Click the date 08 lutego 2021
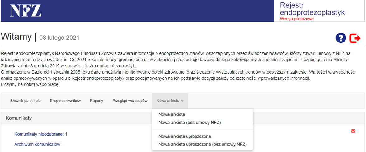This screenshot has height=152, width=366. pyautogui.click(x=59, y=38)
